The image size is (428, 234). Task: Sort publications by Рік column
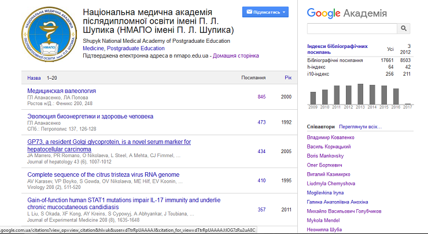click(288, 78)
